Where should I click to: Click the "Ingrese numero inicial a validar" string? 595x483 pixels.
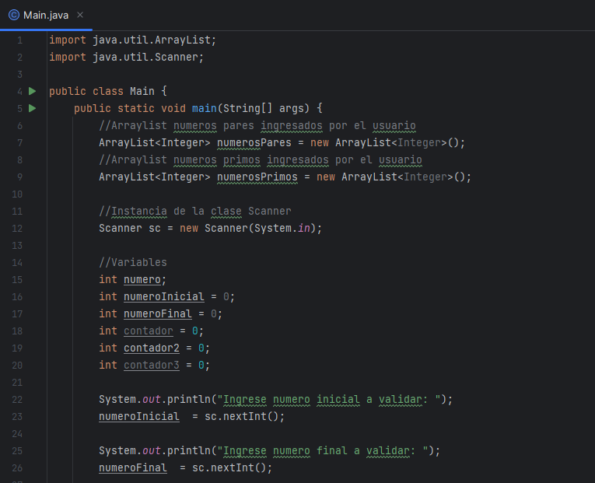coord(330,399)
